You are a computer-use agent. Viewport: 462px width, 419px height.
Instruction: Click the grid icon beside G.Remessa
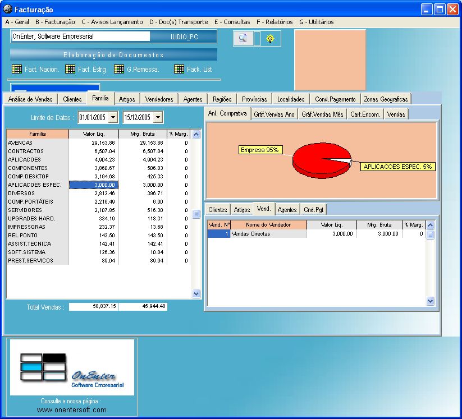pos(119,69)
